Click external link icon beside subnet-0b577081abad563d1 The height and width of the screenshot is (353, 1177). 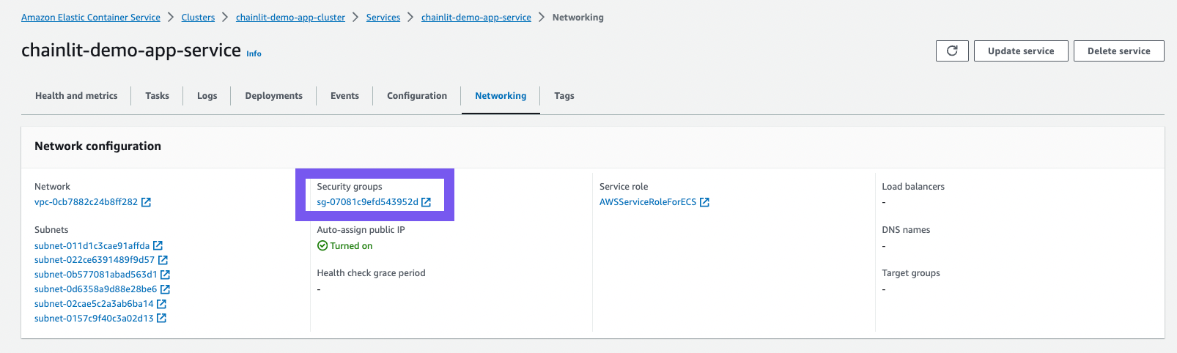coord(165,275)
